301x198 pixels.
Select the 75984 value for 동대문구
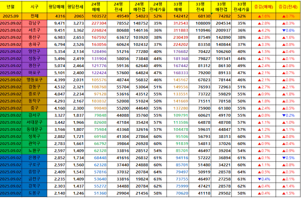(x=95, y=129)
